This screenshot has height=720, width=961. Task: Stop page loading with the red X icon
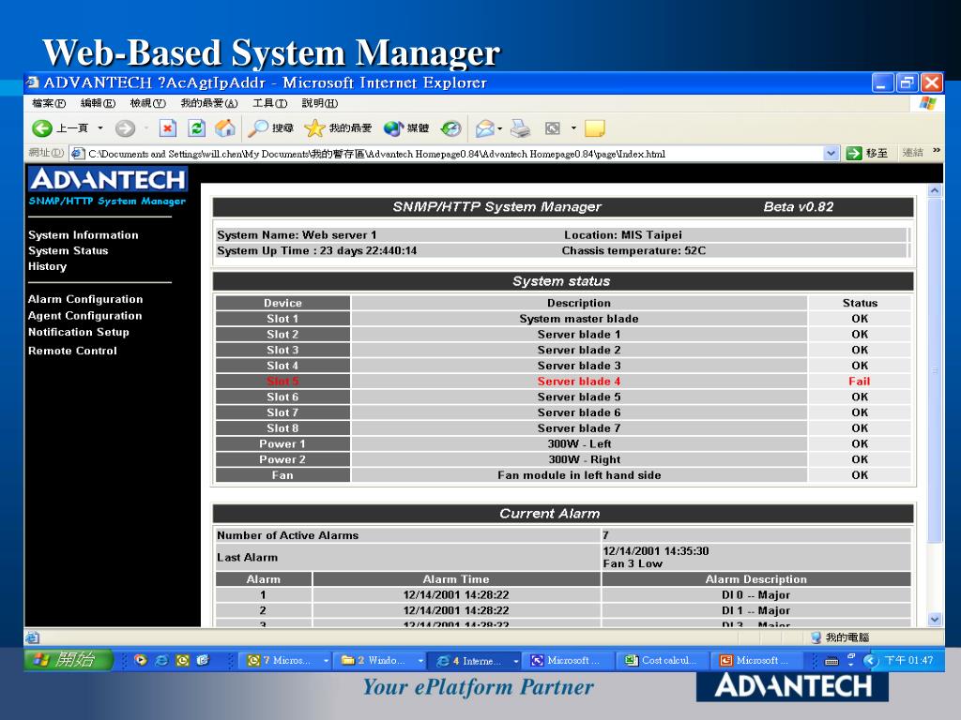click(167, 127)
